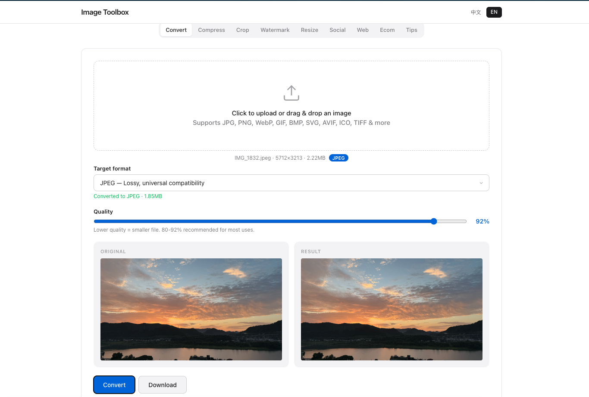Open the Convert tab
Viewport: 589px width, 397px height.
[176, 30]
